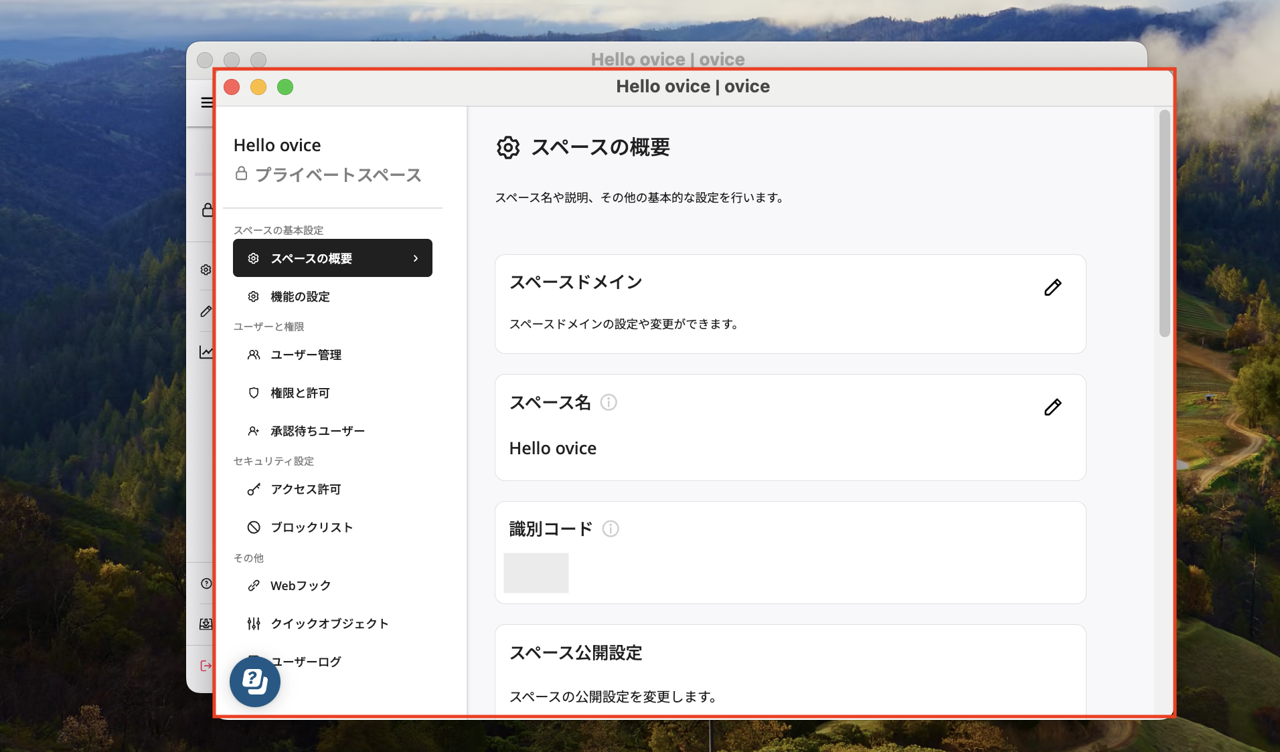Click the Hello ovice space name value

point(553,448)
